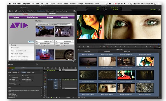Open Support and Training link
The width and height of the screenshot is (166, 101).
pos(61,11)
